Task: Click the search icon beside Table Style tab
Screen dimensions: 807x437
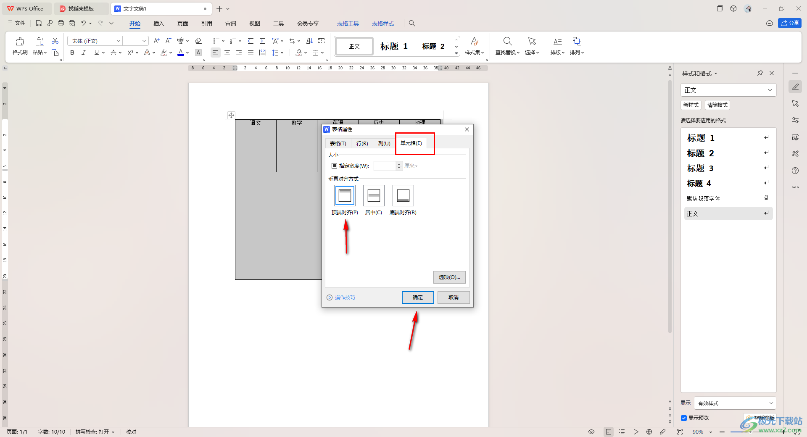Action: pos(412,24)
